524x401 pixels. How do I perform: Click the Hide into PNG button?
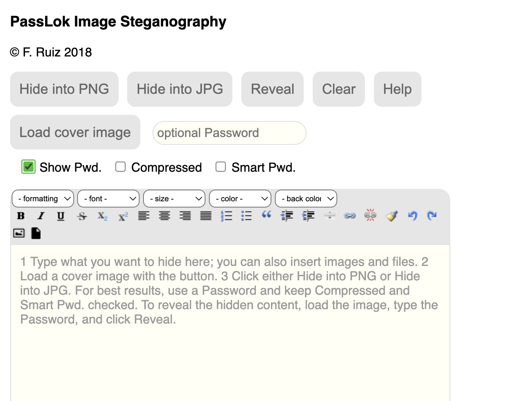(64, 89)
